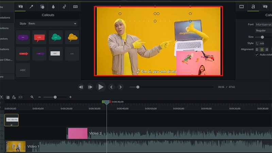Open the Blur and highlight tab
272x153 pixels.
coord(53,7)
